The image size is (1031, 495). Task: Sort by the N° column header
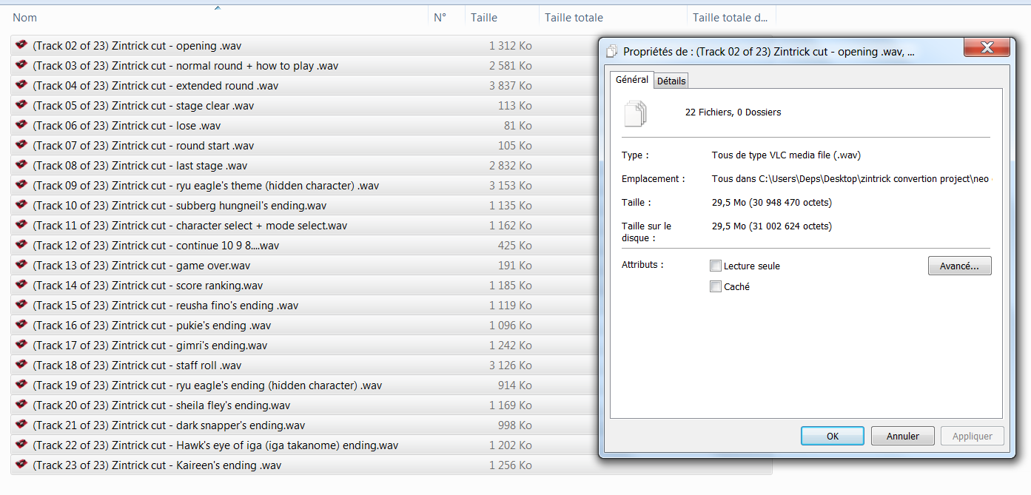tap(446, 17)
